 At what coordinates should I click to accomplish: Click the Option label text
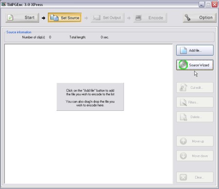206,18
